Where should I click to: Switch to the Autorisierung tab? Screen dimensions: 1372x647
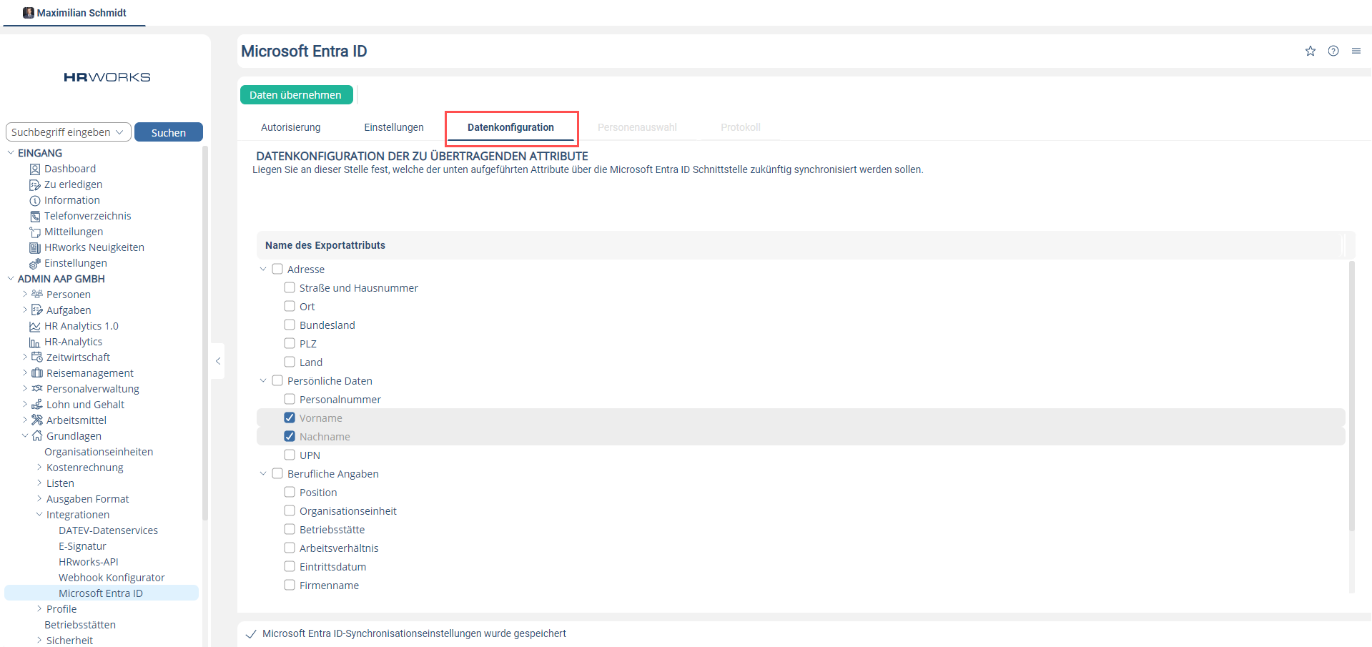pyautogui.click(x=291, y=127)
